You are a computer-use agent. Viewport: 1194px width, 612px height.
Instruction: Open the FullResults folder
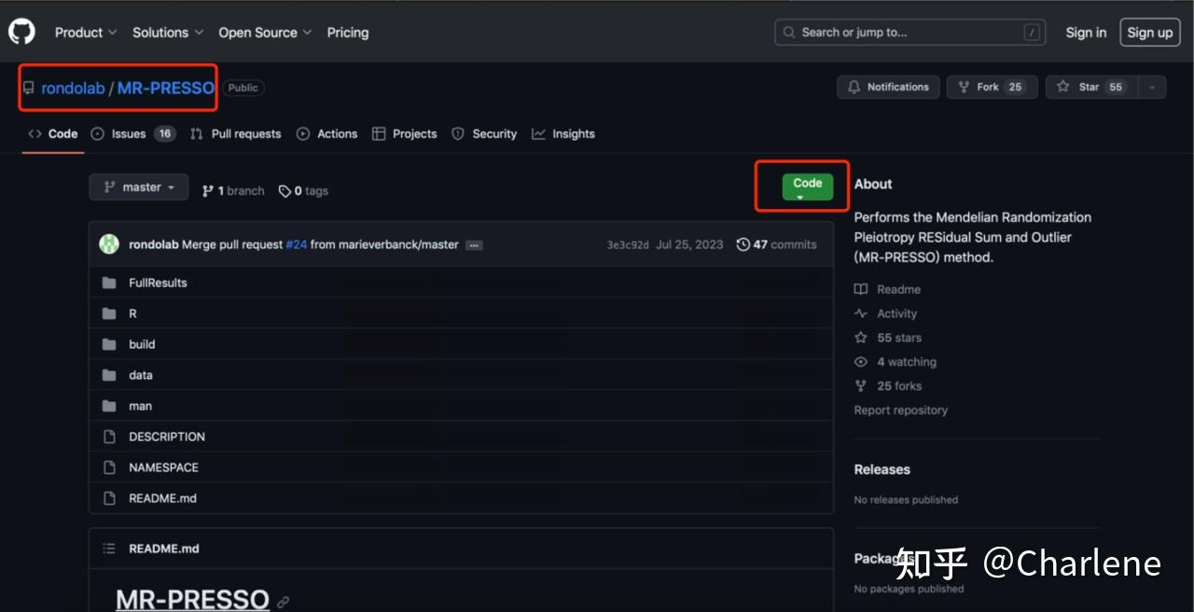coord(158,283)
